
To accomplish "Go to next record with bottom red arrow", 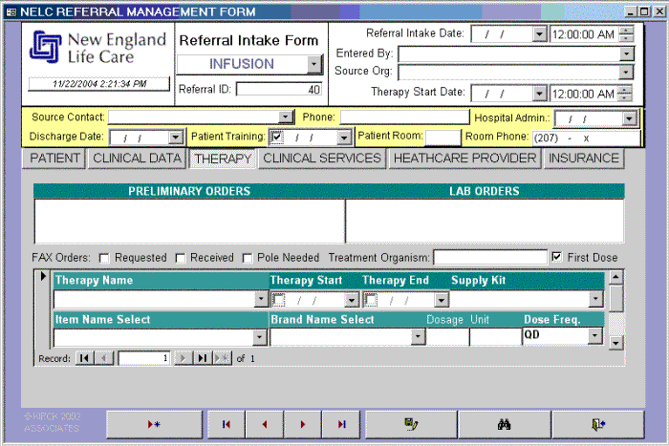I will pyautogui.click(x=303, y=424).
